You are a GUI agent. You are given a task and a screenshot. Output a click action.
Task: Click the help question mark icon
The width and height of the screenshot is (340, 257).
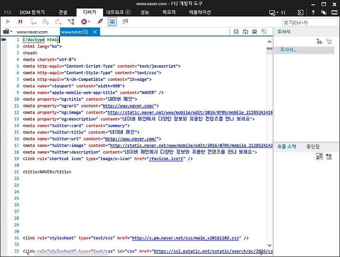click(313, 13)
